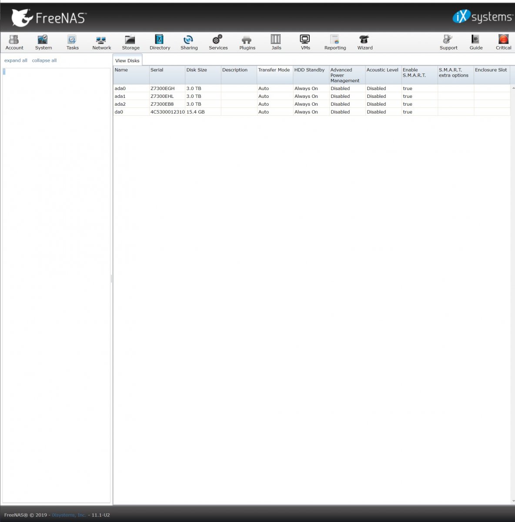Open the Storage icon

(x=130, y=43)
